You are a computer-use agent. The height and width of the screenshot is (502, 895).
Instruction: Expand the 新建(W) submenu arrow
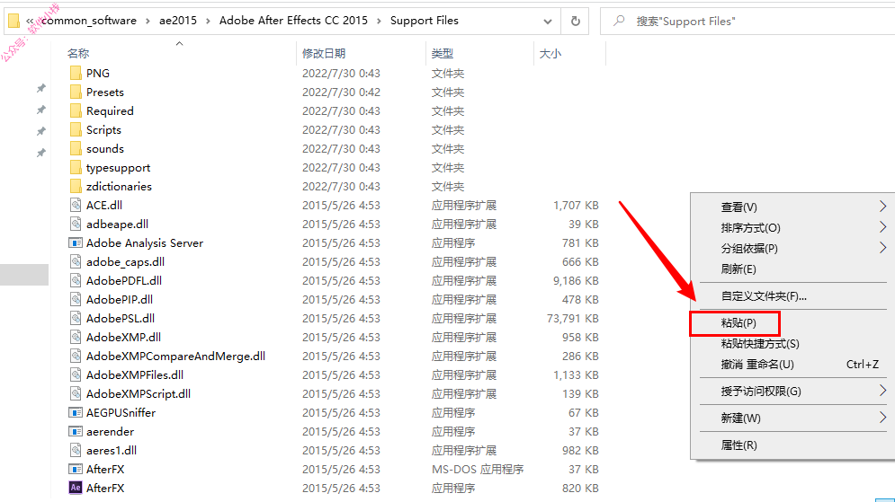tap(882, 417)
